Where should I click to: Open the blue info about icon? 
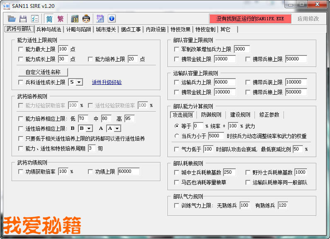[x=112, y=19]
